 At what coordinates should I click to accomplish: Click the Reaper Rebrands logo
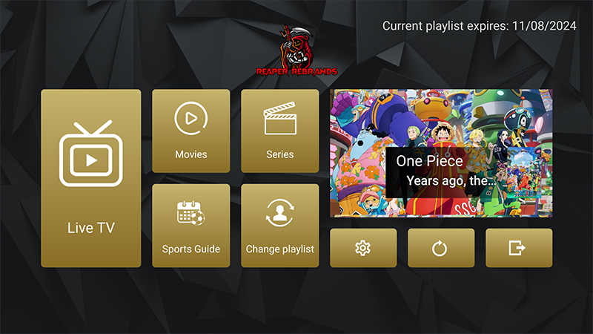click(296, 50)
